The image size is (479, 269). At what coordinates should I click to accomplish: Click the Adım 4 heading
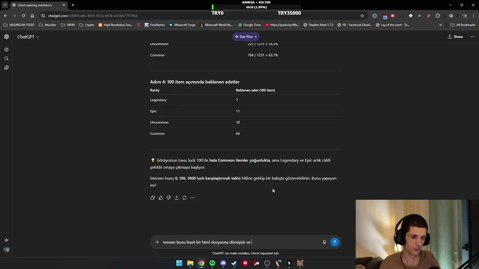[x=195, y=82]
